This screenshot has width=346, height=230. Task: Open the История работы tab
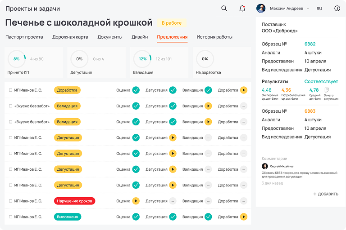click(214, 37)
